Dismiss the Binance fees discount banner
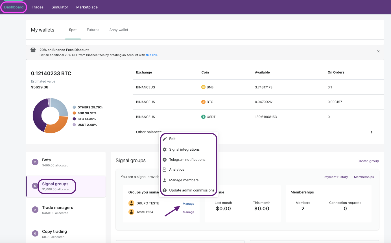391x243 pixels. click(378, 51)
